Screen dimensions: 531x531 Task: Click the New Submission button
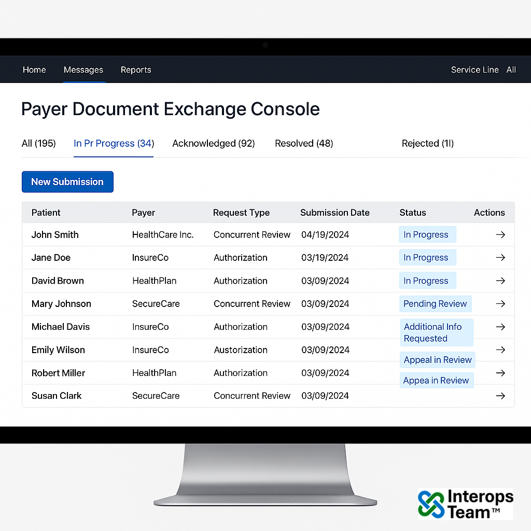(67, 182)
